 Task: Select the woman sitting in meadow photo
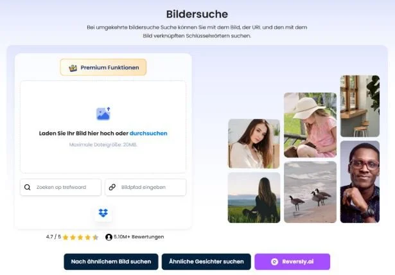pos(254,198)
